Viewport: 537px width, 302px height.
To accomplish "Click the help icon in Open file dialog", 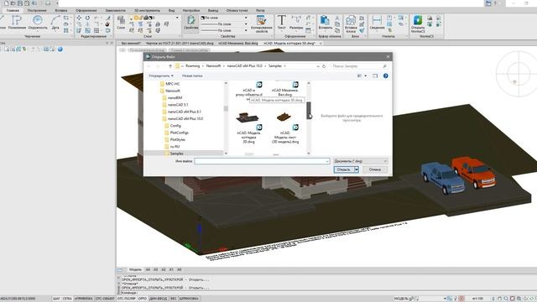I will 386,75.
